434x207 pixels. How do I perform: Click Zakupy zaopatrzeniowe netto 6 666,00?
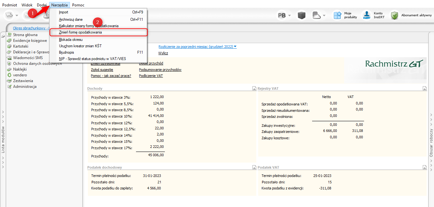[330, 131]
